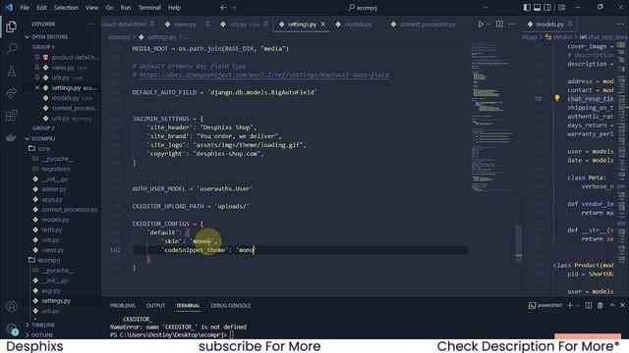Collapse the ECOMPRJ folder section

pos(43,138)
